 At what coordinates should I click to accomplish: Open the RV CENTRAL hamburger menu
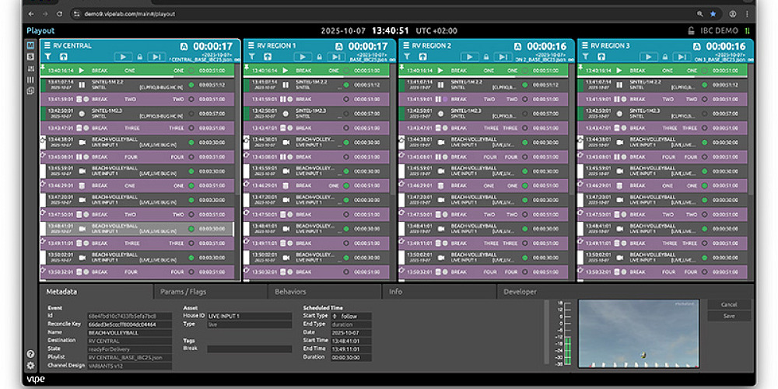coord(47,46)
